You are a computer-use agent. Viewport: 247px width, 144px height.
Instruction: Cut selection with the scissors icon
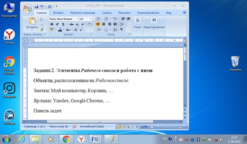click(41, 19)
